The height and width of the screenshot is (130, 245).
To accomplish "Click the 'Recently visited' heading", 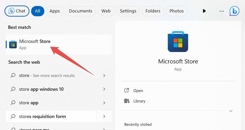I will pos(138,125).
